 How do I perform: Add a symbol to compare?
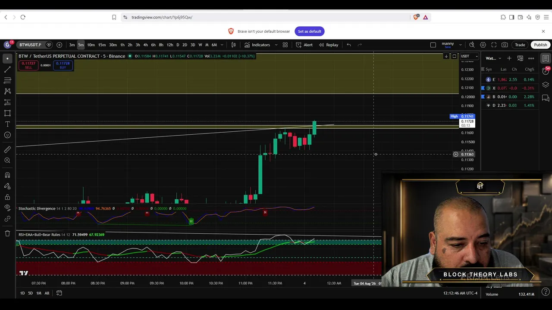tap(59, 45)
